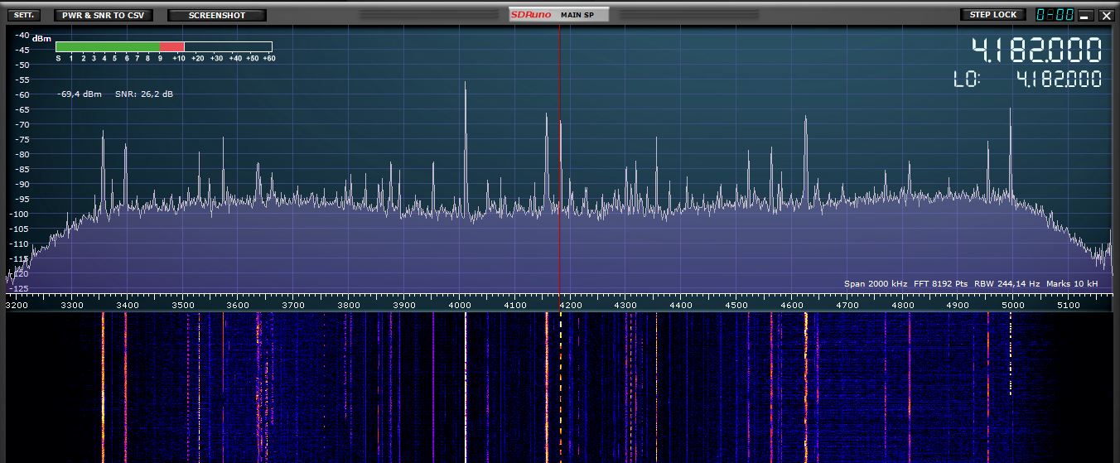
Task: Toggle the STEP LOCK button
Action: (992, 15)
